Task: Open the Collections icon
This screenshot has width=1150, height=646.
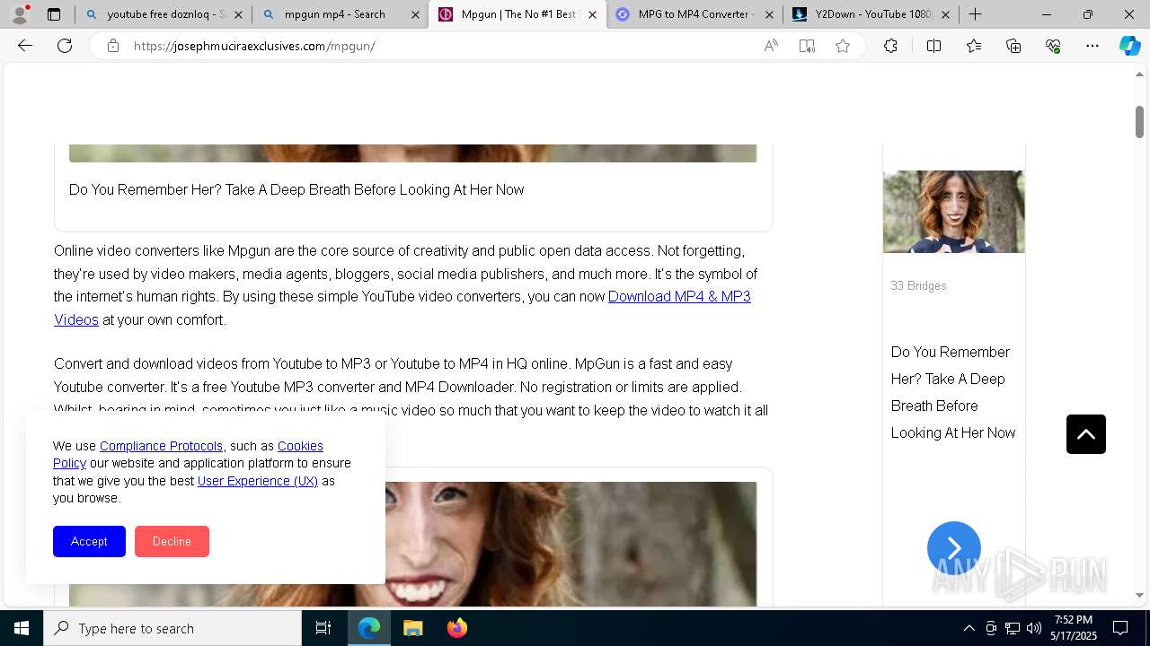Action: [1013, 46]
